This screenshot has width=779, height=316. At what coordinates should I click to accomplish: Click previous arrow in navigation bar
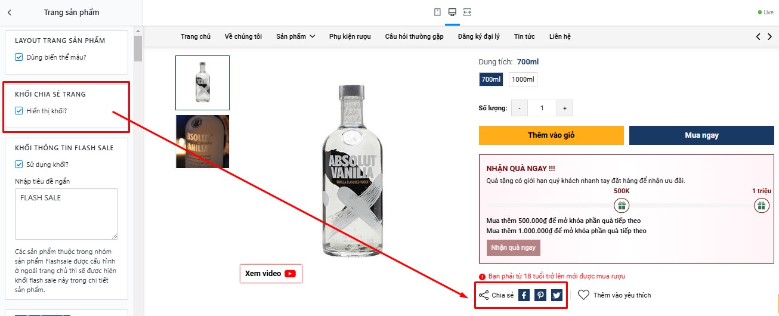tap(758, 36)
